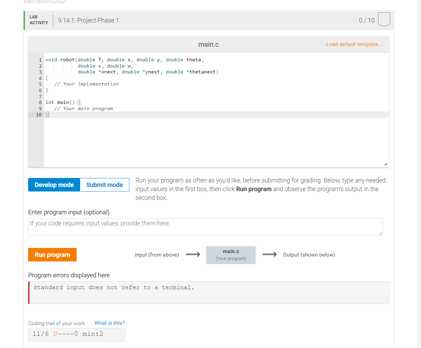
Task: Click the bookmark icon beside the 0/10 score
Action: [x=384, y=20]
